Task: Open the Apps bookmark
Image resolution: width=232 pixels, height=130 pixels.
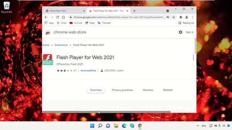Action: (49, 23)
